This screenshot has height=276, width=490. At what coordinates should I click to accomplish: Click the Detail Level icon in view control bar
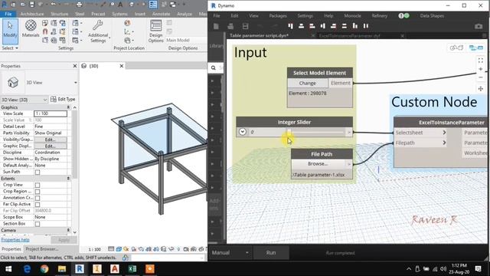coord(111,249)
